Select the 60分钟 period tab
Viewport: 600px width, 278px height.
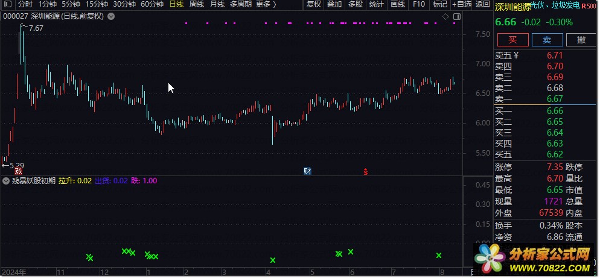152,5
